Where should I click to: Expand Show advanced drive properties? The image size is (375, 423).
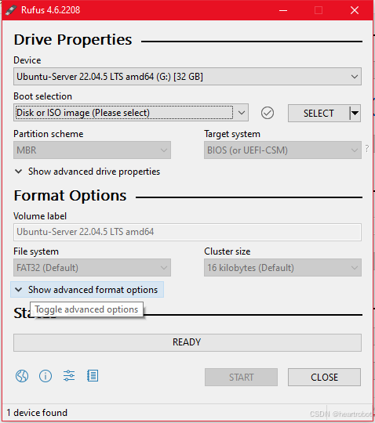pyautogui.click(x=87, y=172)
